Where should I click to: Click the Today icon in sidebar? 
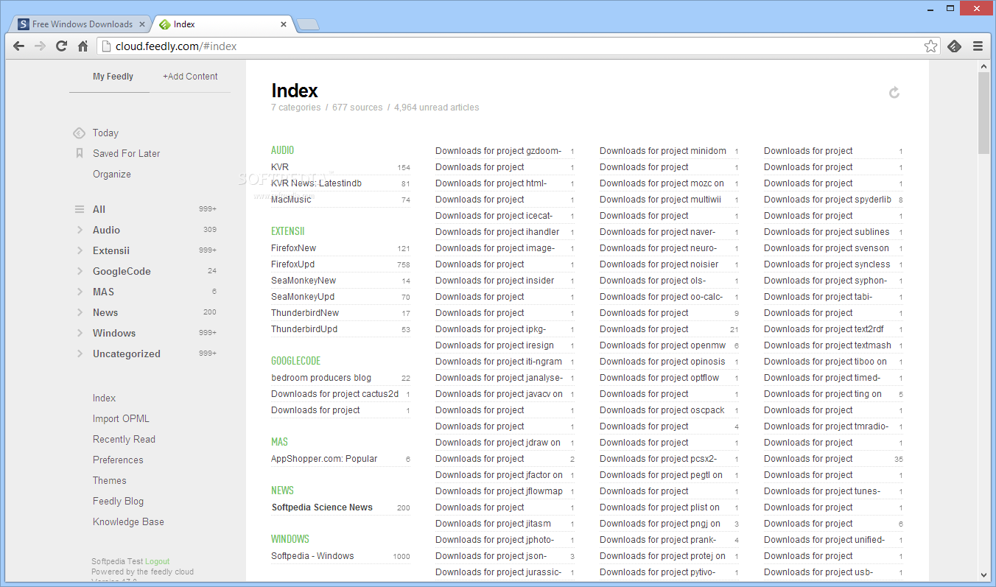click(79, 133)
